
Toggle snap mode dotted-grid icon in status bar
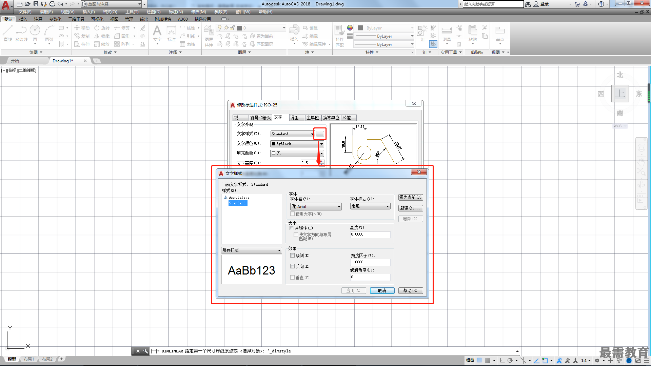[487, 361]
